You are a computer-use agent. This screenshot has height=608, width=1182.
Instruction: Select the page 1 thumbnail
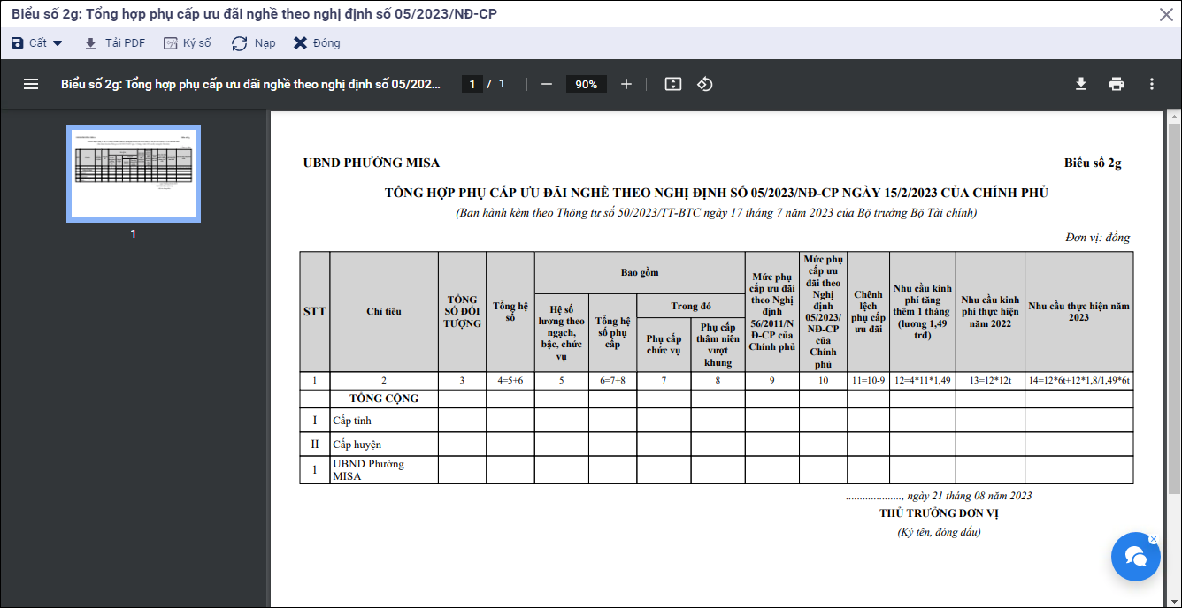click(x=134, y=173)
